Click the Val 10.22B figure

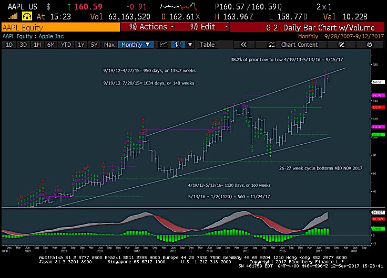pos(345,17)
